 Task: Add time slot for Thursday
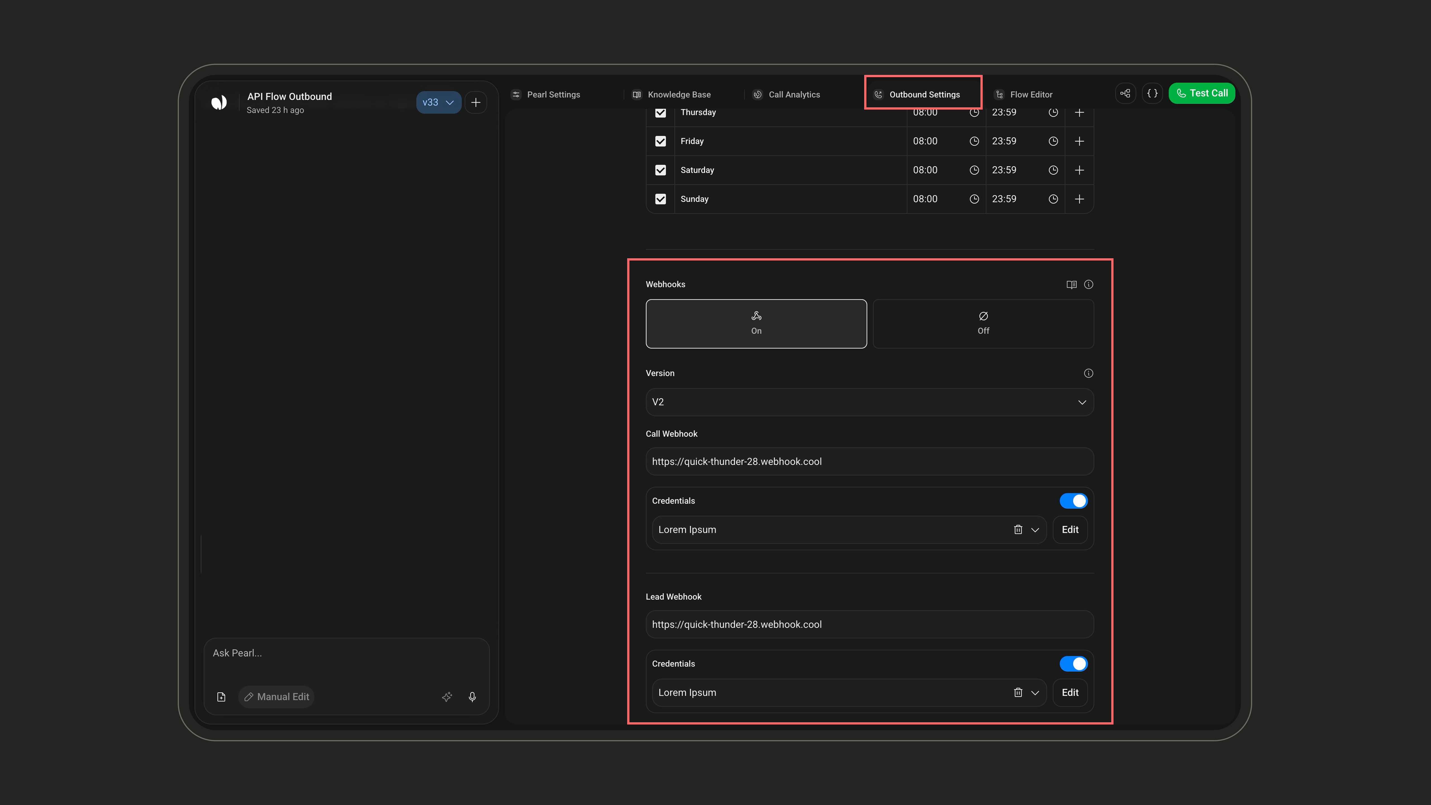(1079, 112)
